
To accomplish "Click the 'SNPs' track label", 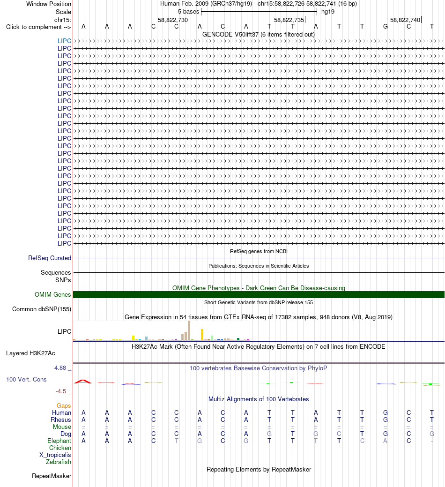I will 63,280.
